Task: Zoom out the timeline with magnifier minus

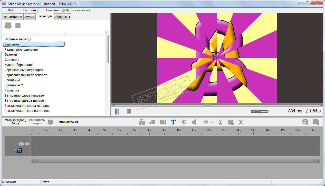Action: click(x=305, y=122)
